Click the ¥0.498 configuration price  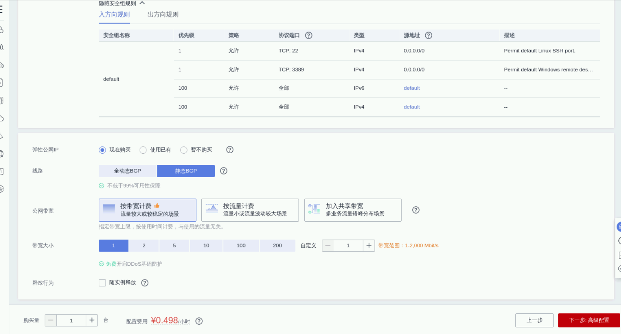164,320
